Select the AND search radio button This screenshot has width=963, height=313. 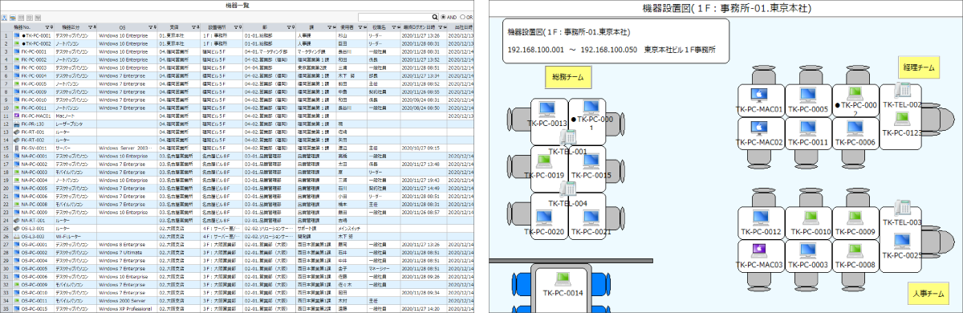[445, 17]
